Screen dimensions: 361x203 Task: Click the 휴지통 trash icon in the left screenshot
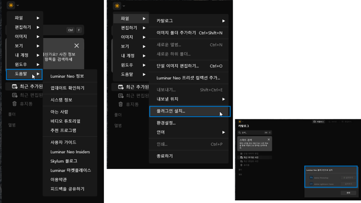[15, 104]
